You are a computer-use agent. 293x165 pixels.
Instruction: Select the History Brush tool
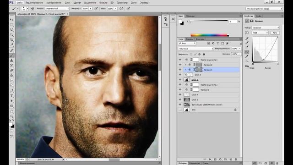coord(12,65)
